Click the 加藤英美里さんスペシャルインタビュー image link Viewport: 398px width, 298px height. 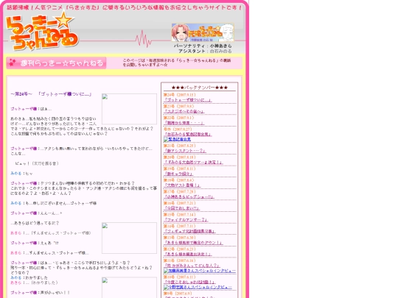(200, 271)
